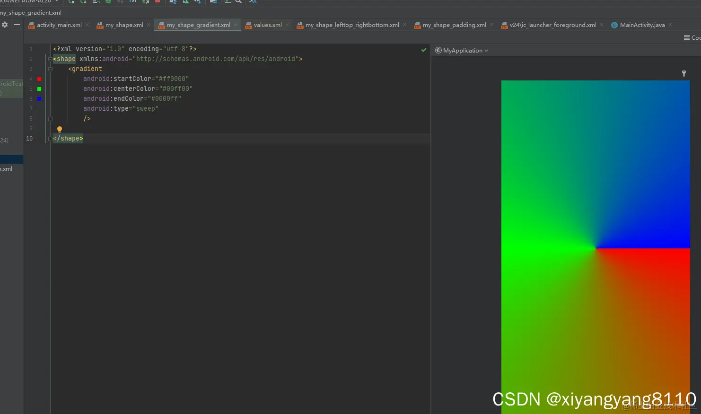Image resolution: width=701 pixels, height=414 pixels.
Task: Switch to MainActivity.java tab
Action: coord(642,25)
